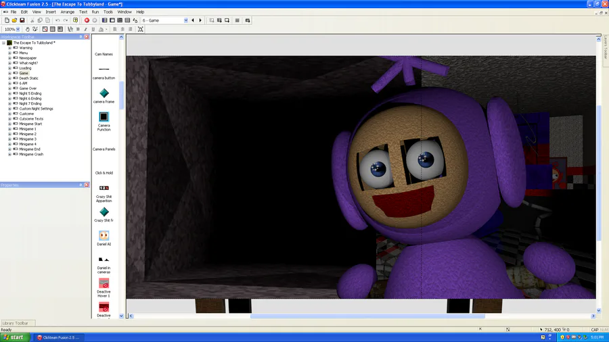Click the Clickteam Fusion 2.5 taskbar button
609x342 pixels.
point(59,338)
